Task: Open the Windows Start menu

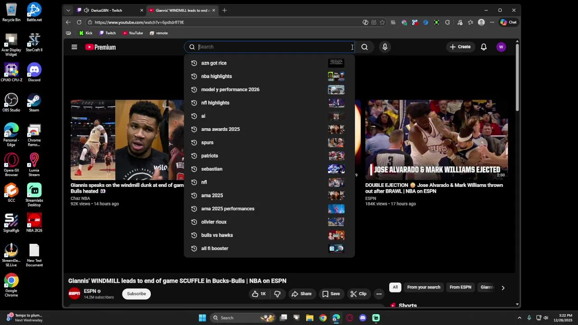Action: 202,318
